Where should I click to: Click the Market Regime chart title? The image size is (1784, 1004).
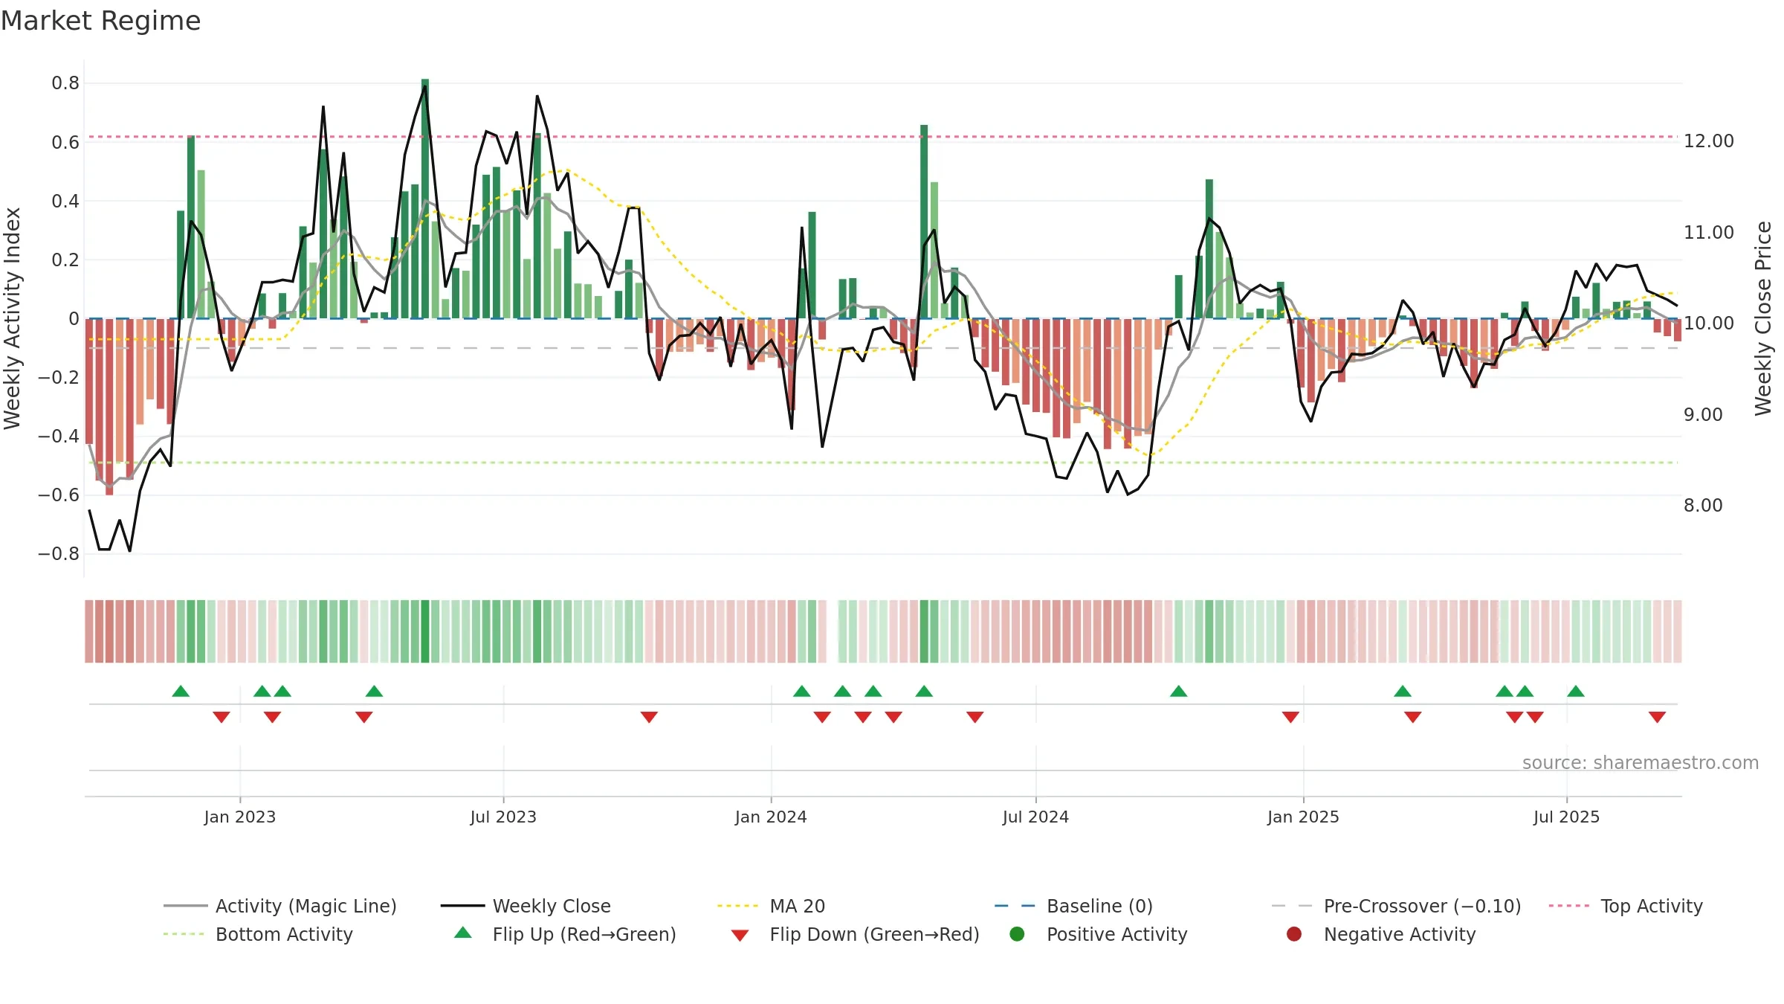(x=100, y=21)
